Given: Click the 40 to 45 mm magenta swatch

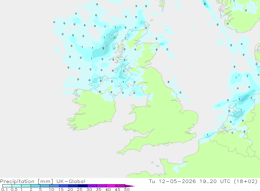Looking at the screenshot, I should click(111, 186).
